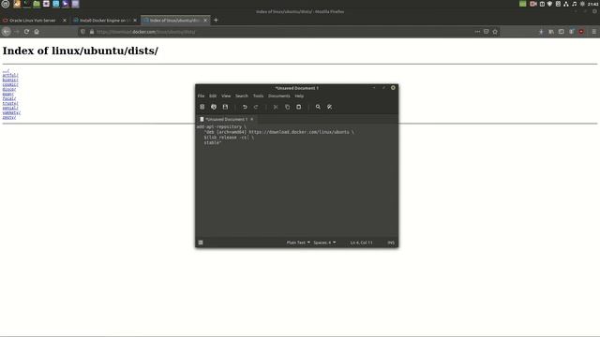The image size is (600, 337).
Task: Open the cosmic/ directory link
Action: [x=10, y=84]
